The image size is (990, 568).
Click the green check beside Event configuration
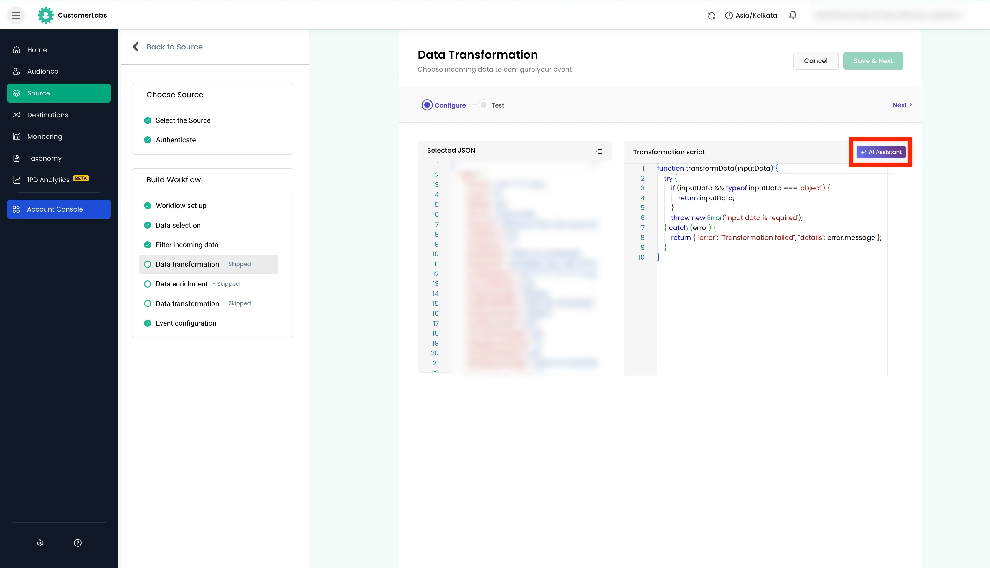[x=147, y=323]
